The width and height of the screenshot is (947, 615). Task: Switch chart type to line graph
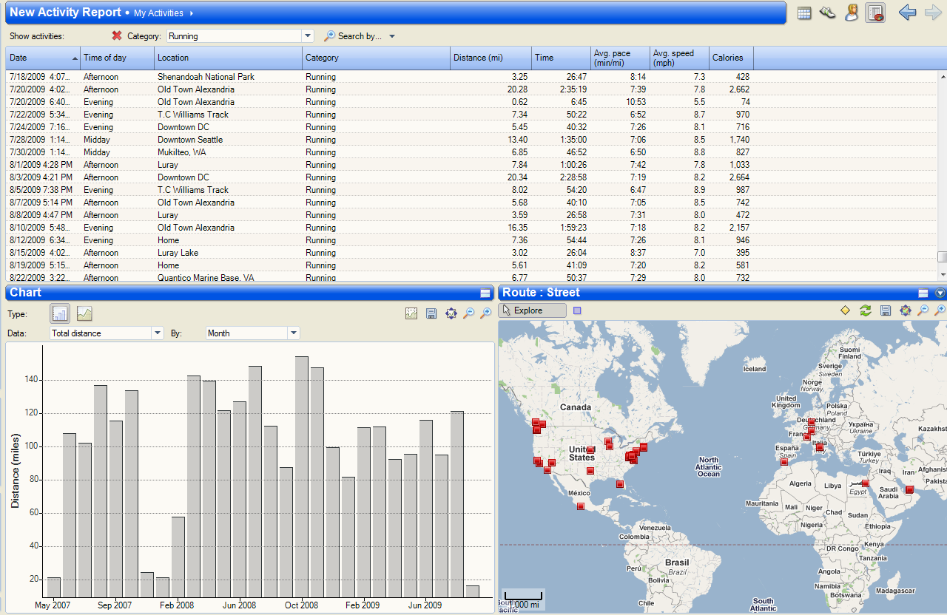pos(84,313)
